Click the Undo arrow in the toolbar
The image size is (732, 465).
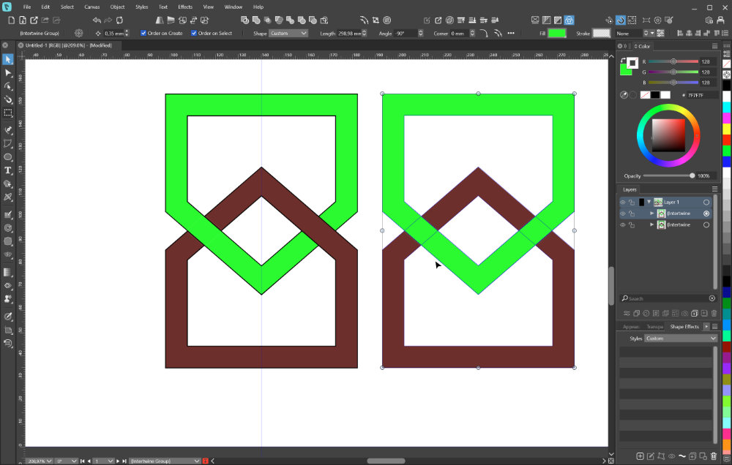click(x=97, y=20)
